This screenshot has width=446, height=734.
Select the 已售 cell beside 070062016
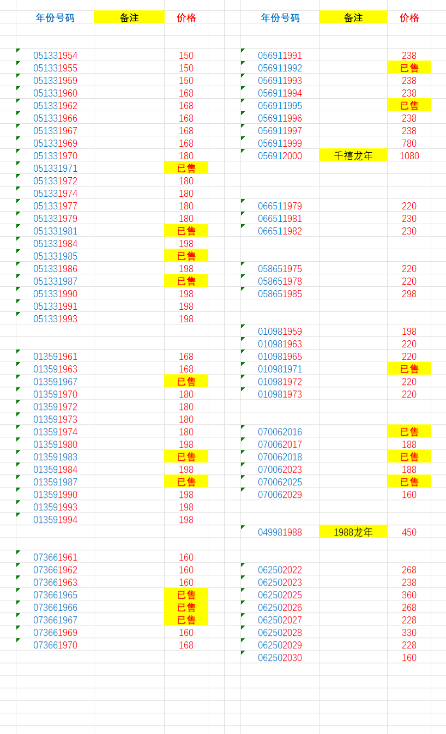tap(409, 432)
